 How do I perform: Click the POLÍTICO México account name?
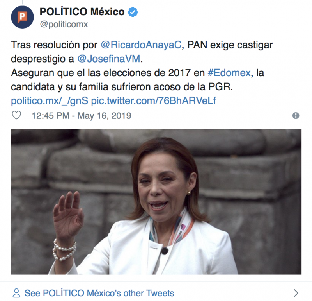(x=82, y=12)
